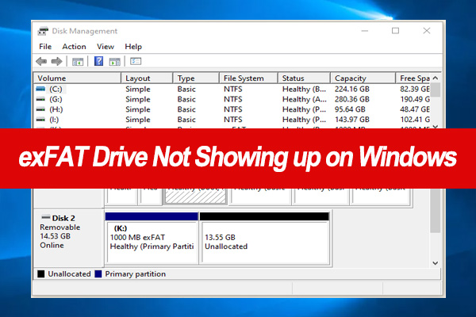Click the Unallocated legend label

69,274
